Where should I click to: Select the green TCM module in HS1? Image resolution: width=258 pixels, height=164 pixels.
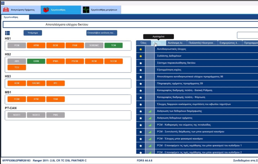coord(110,45)
